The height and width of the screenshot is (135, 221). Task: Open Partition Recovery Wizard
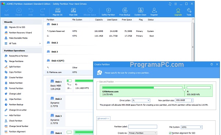(x=20, y=33)
